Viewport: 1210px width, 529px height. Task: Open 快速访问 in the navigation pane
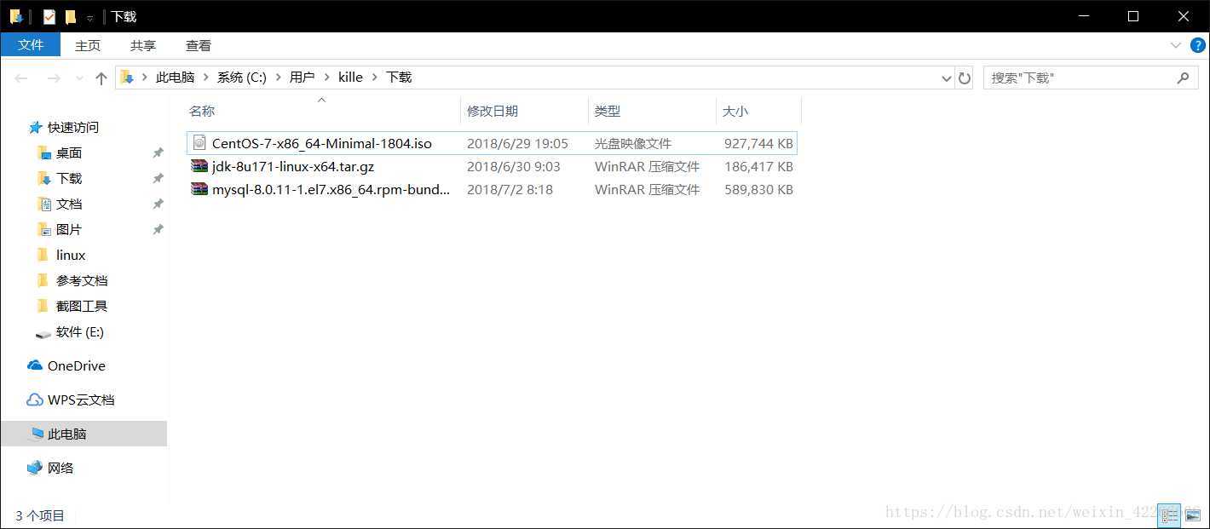pos(73,127)
